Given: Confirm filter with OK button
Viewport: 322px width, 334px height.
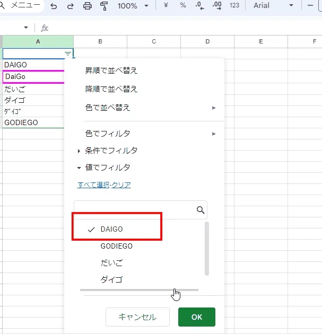Looking at the screenshot, I should (x=197, y=317).
